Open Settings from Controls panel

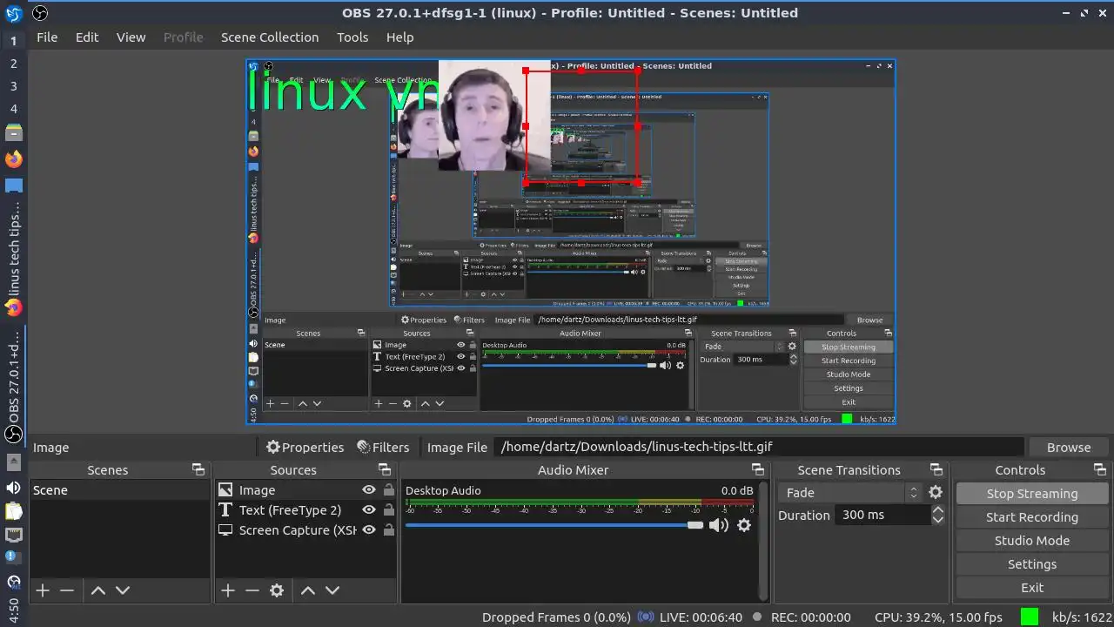coord(1032,564)
